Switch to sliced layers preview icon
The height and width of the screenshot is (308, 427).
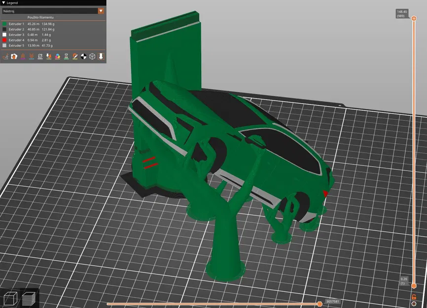click(x=29, y=298)
